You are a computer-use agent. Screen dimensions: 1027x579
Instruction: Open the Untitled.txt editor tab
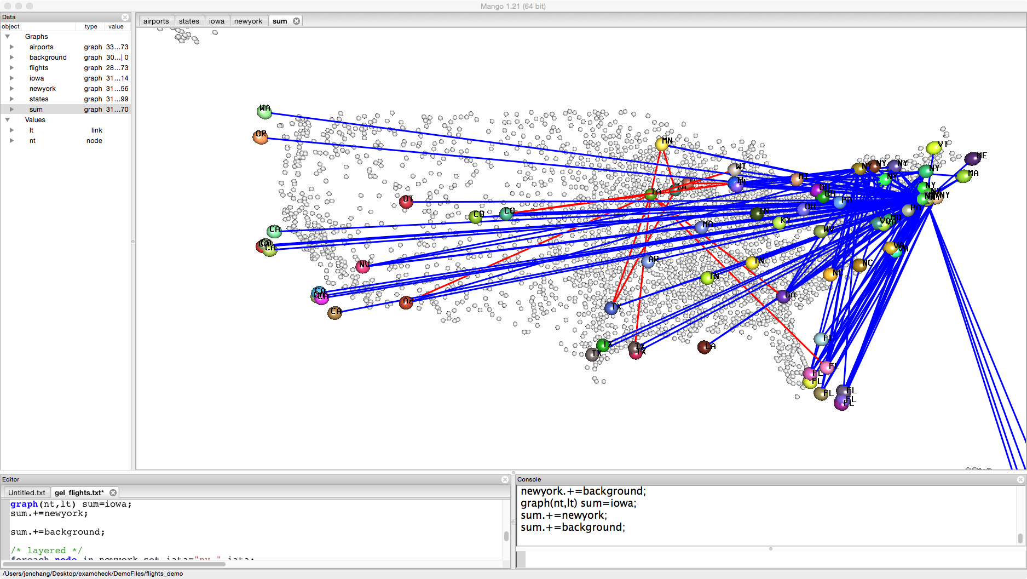pos(27,492)
